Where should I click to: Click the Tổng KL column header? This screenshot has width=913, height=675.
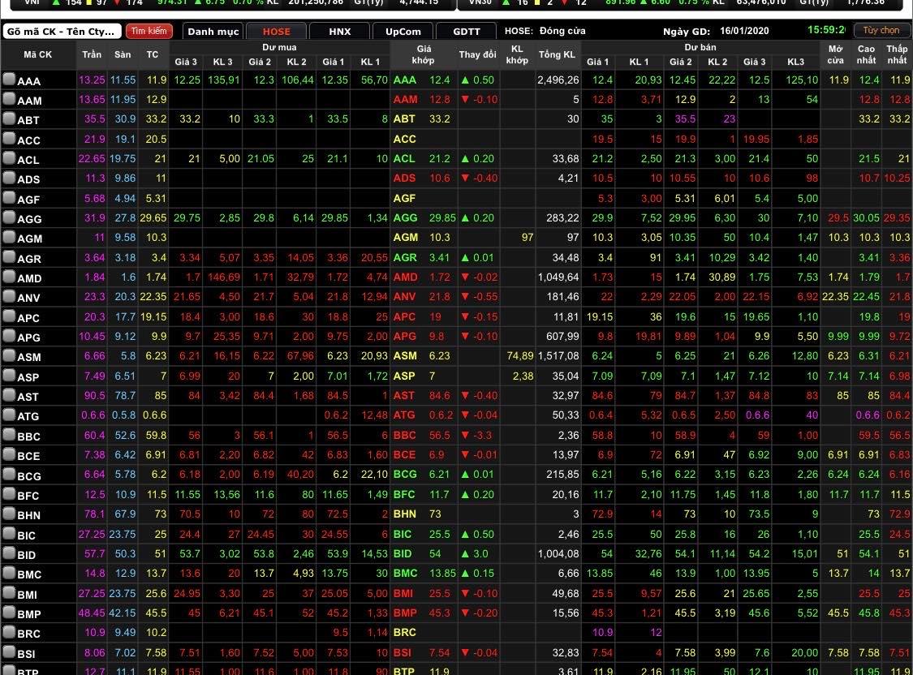pos(557,54)
